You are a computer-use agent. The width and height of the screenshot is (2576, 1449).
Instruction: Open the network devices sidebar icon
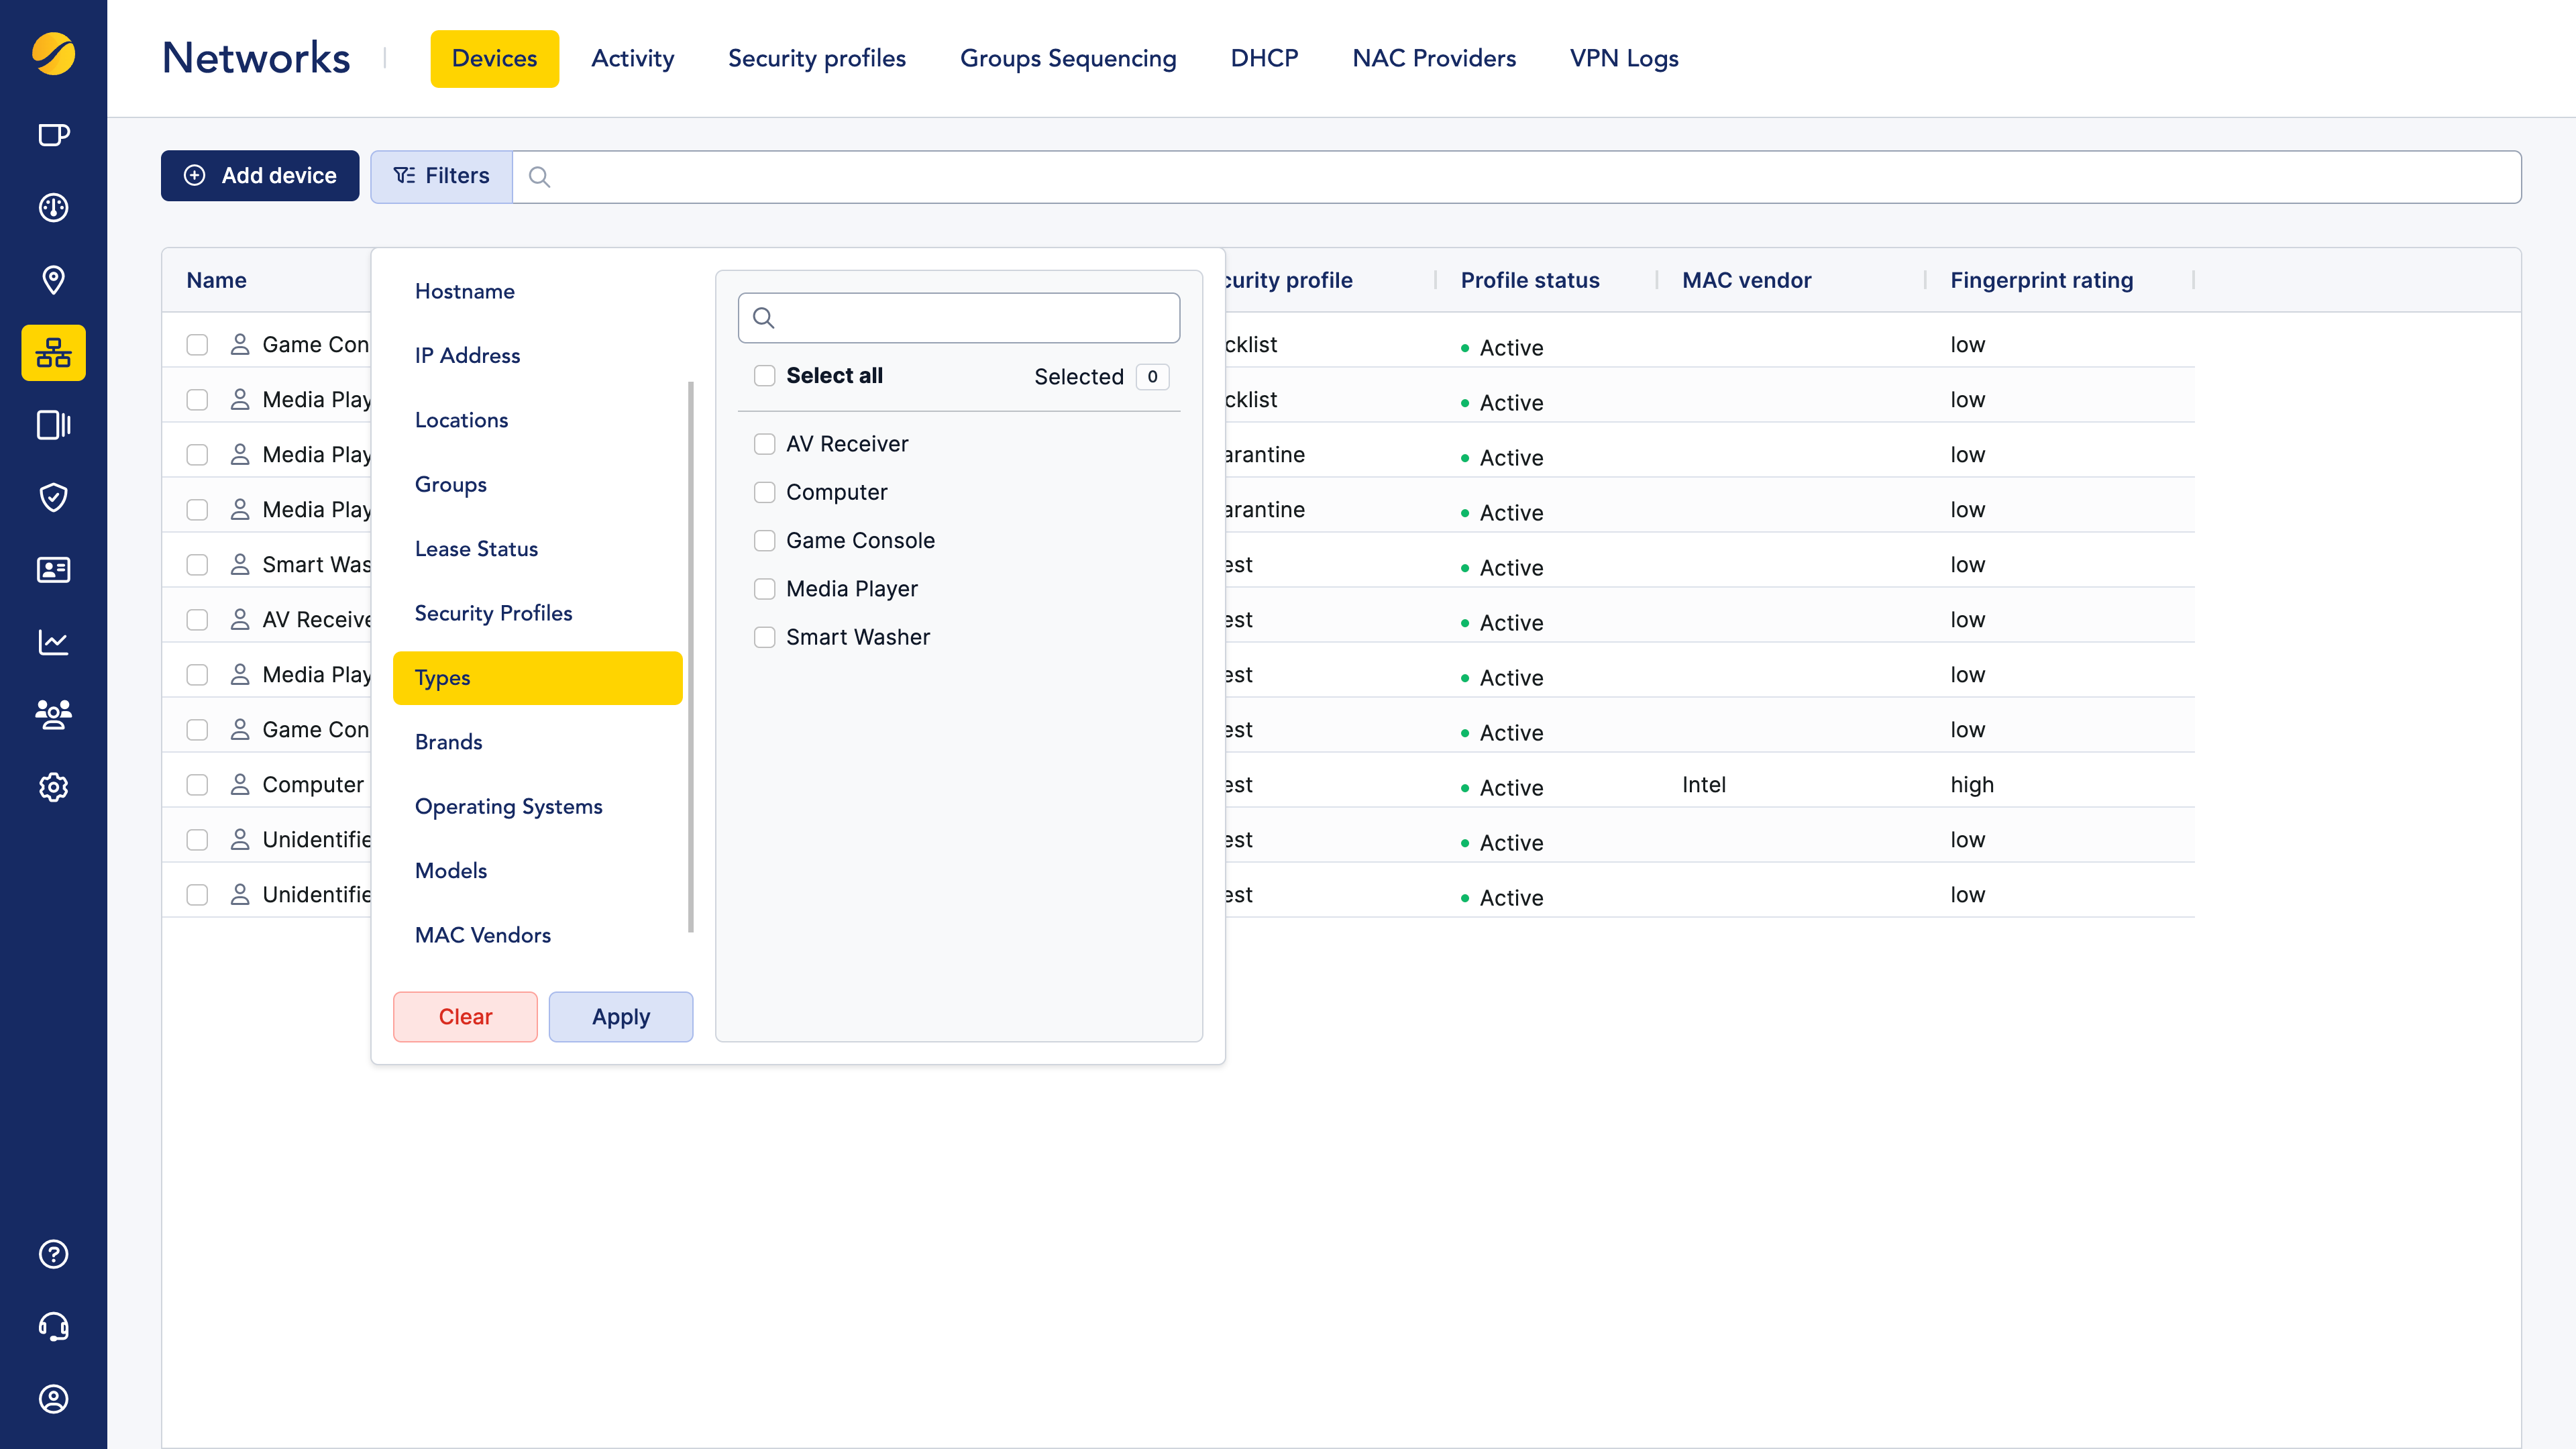[53, 353]
